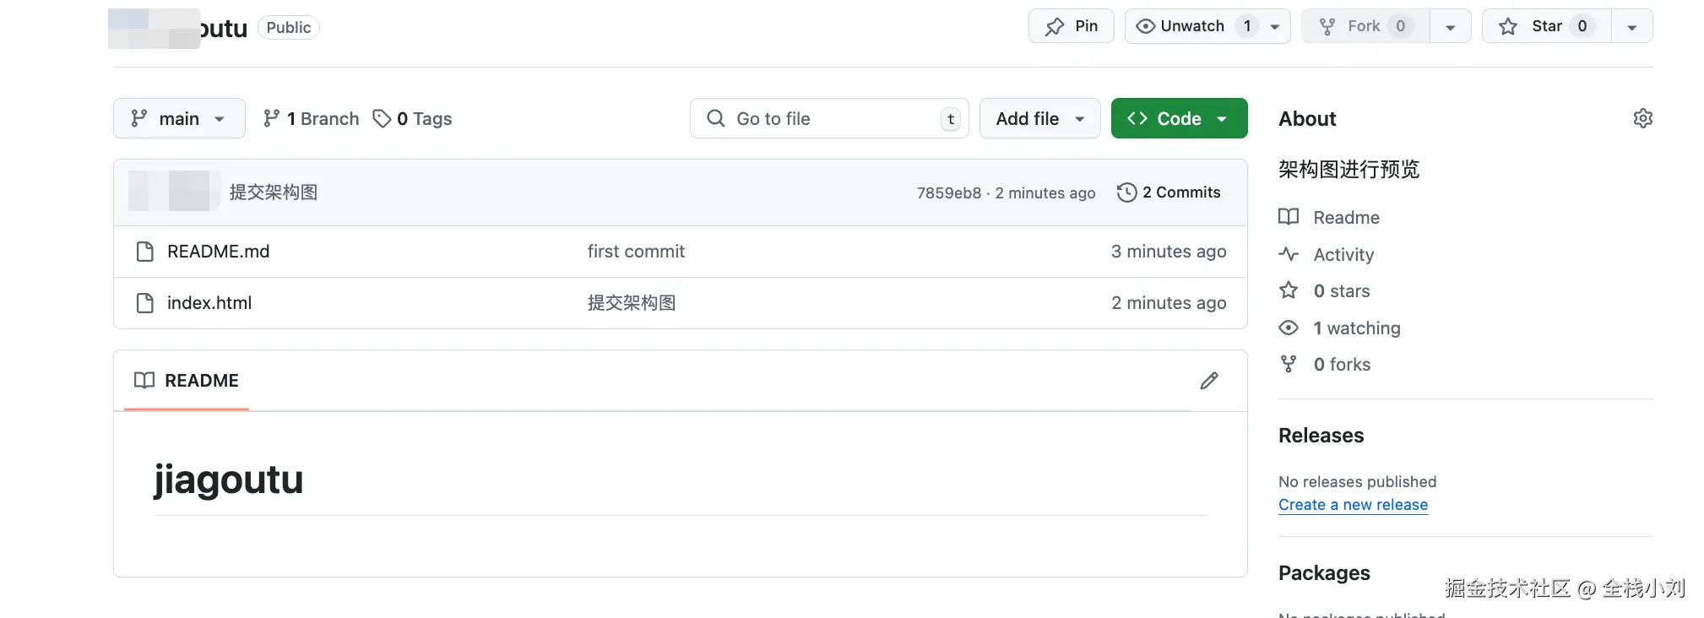Open the green Code dropdown
The height and width of the screenshot is (618, 1704).
1179,118
